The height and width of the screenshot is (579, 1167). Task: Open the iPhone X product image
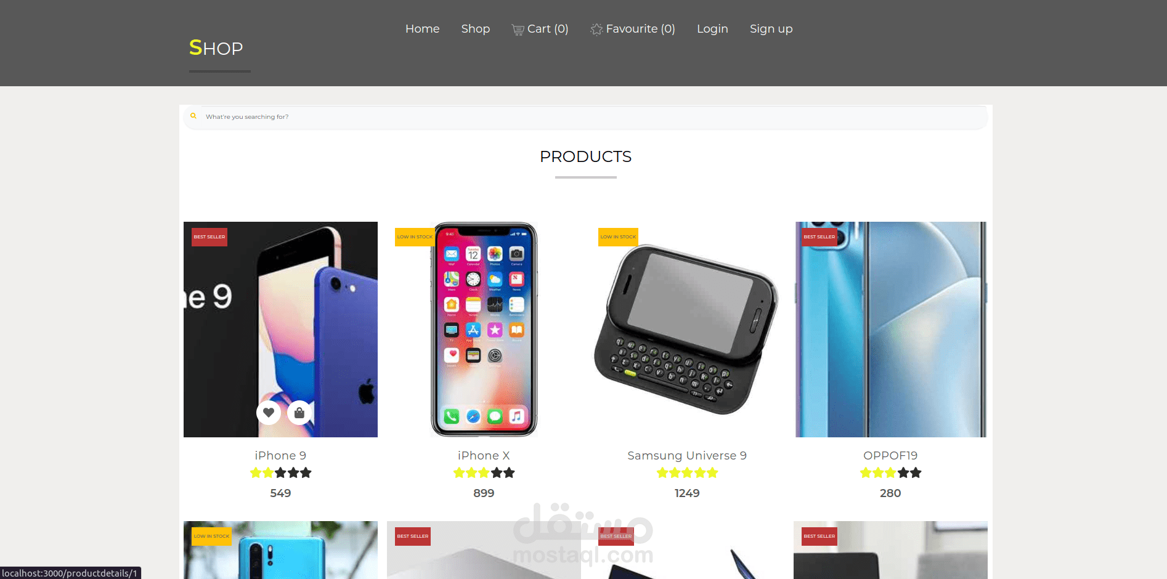484,330
